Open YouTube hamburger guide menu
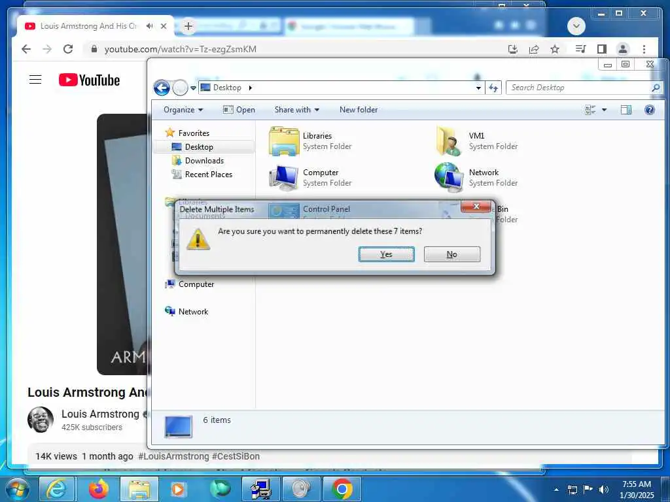This screenshot has height=502, width=670. pyautogui.click(x=35, y=79)
